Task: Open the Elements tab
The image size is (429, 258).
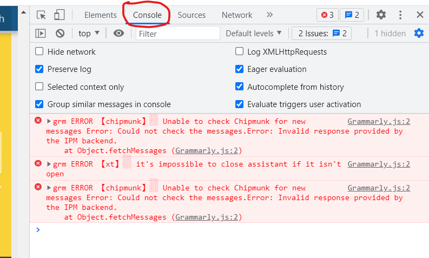Action: [x=101, y=15]
